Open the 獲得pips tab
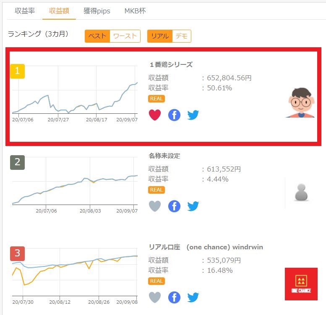This screenshot has height=315, width=326. (96, 11)
